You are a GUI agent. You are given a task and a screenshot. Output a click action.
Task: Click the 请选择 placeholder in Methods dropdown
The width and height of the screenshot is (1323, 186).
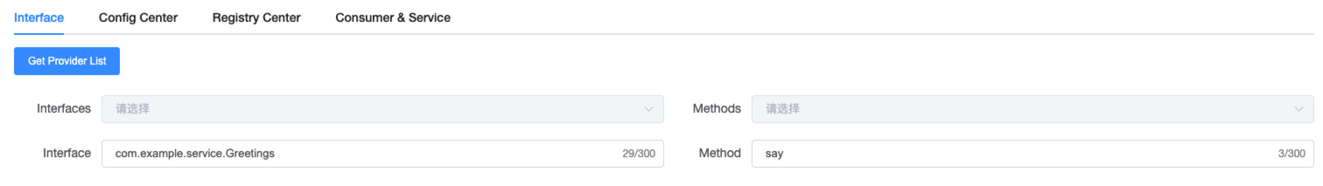click(783, 109)
